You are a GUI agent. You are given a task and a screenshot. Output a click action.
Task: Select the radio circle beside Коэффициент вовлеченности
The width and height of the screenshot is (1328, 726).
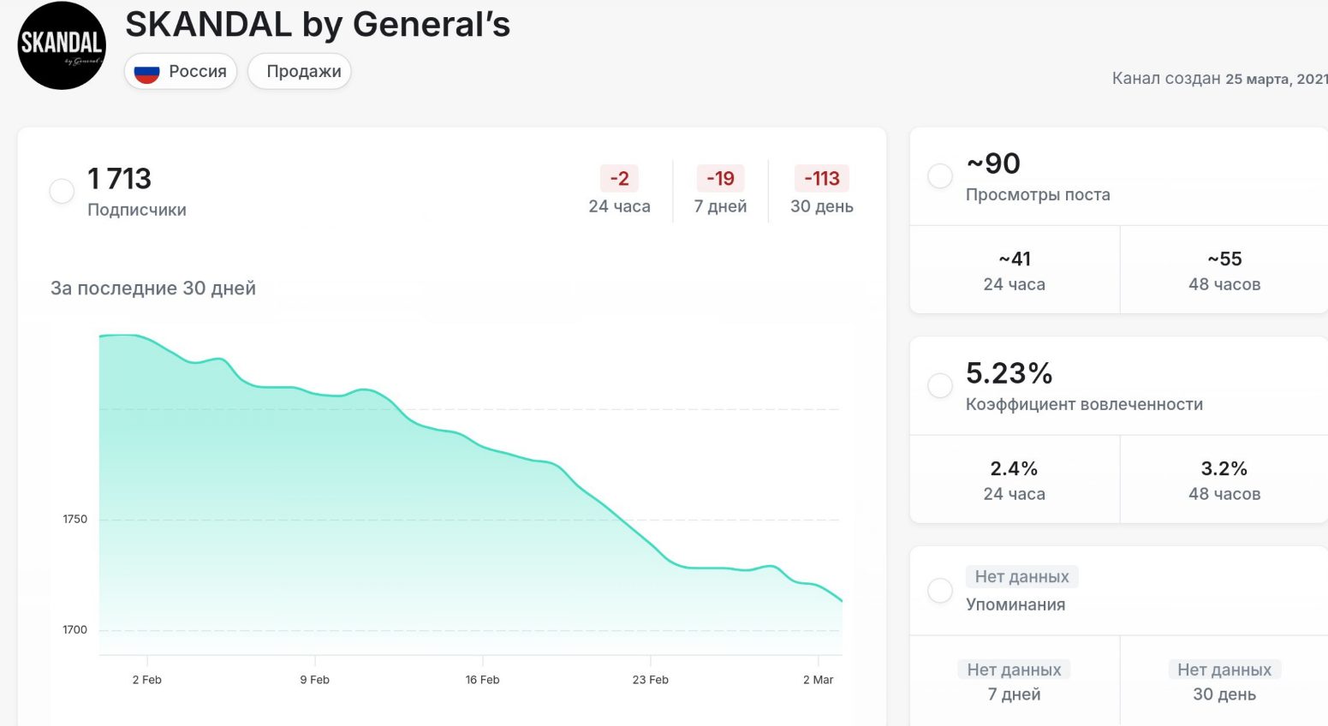940,386
